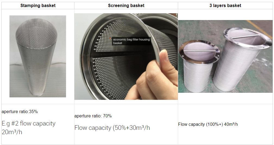Click the Stamping basket column header

(38, 5)
